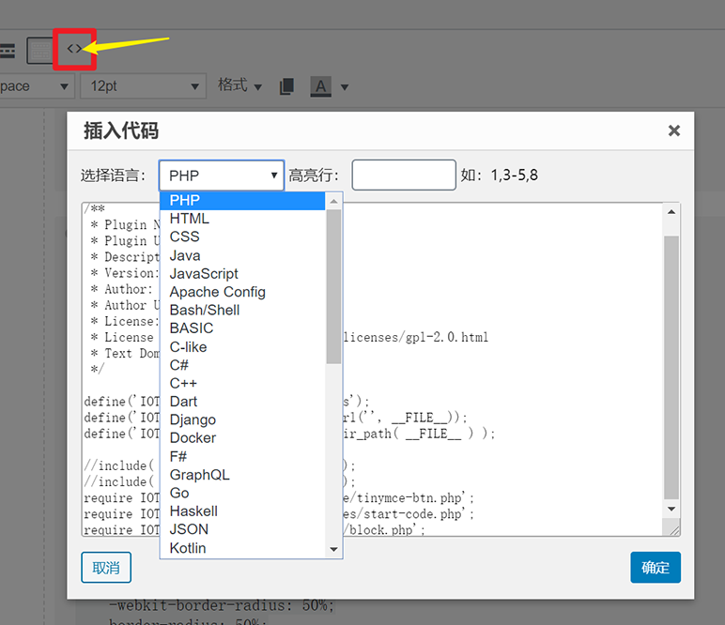The height and width of the screenshot is (625, 725).
Task: Click the horizontal line toolbar icon
Action: click(x=8, y=51)
